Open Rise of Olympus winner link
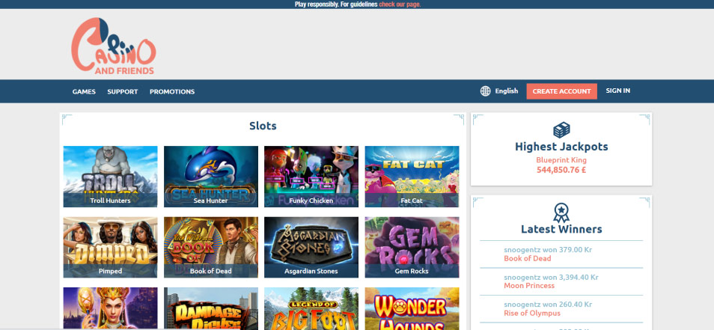 [532, 313]
